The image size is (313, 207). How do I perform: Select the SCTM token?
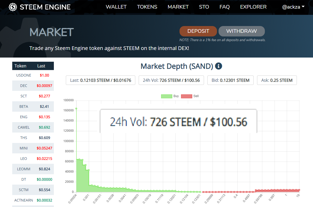tap(33, 190)
